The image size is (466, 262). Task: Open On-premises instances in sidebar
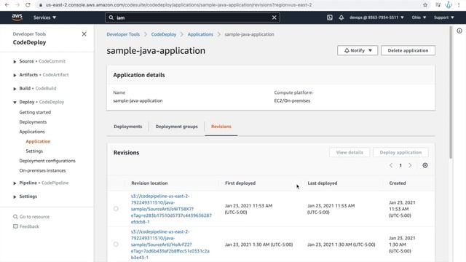coord(42,170)
